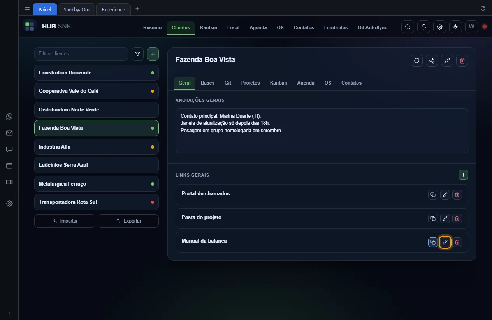
Task: Click the Importar button
Action: [65, 221]
